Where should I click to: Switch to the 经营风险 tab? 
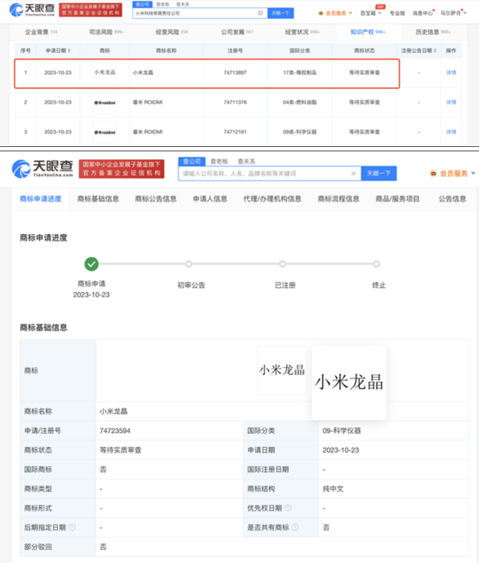click(172, 32)
